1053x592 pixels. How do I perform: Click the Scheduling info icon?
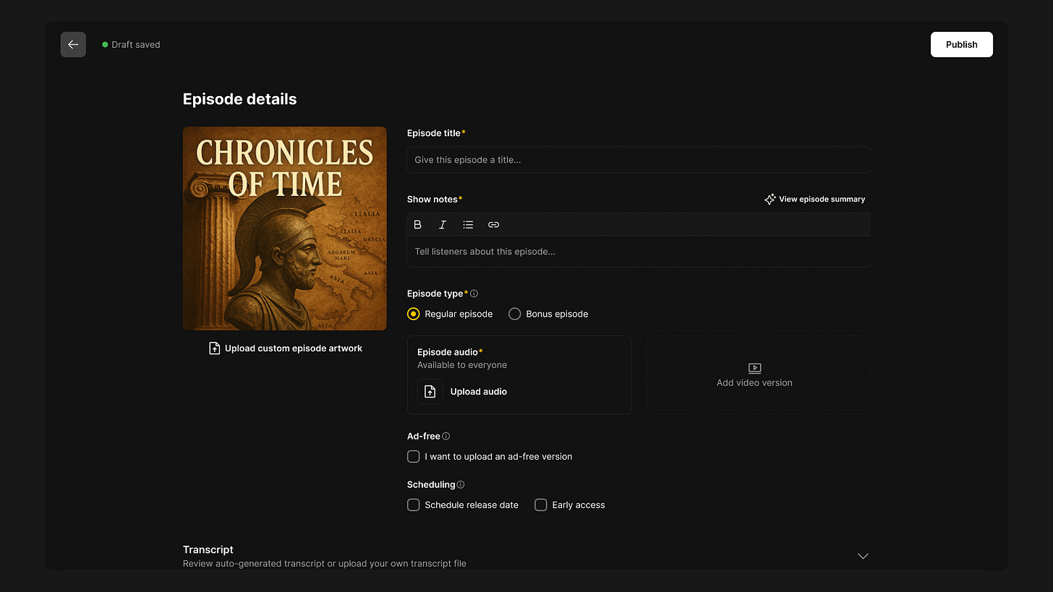pyautogui.click(x=461, y=485)
